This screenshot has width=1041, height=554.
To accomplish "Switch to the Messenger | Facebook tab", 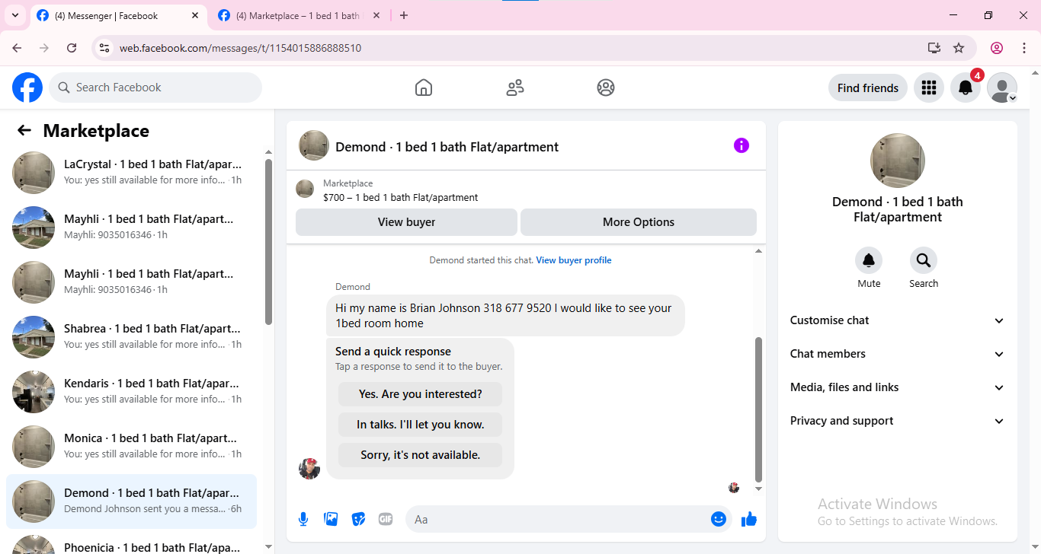I will pos(119,16).
